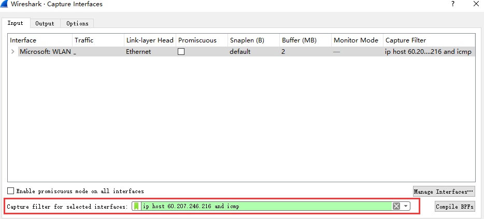Click the help question mark button
Screen dimensions: 484x219
[453, 4]
